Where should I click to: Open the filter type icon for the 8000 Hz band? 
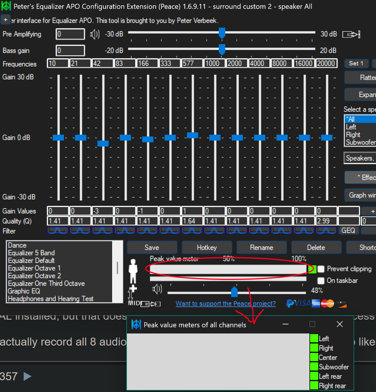click(281, 231)
